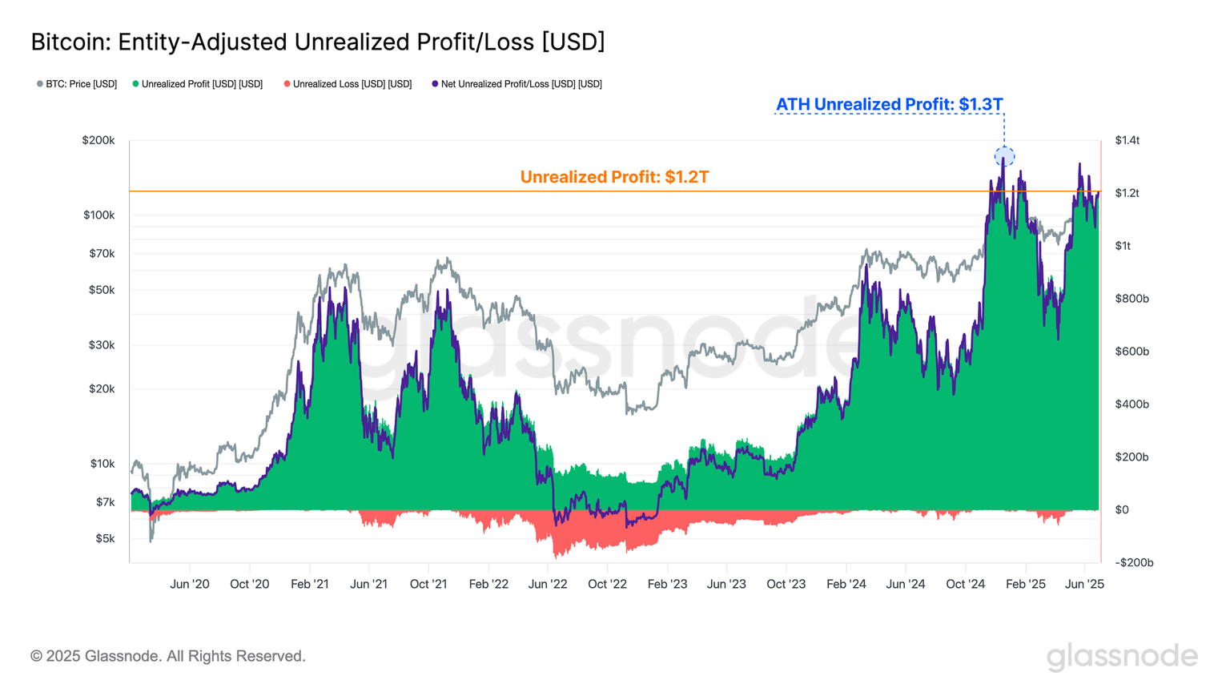The image size is (1230, 692).
Task: Click the $200k left axis label
Action: [98, 140]
